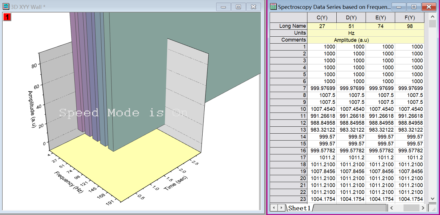Click the Amplitude (a.u) comments cell
The height and width of the screenshot is (215, 440).
(x=366, y=40)
